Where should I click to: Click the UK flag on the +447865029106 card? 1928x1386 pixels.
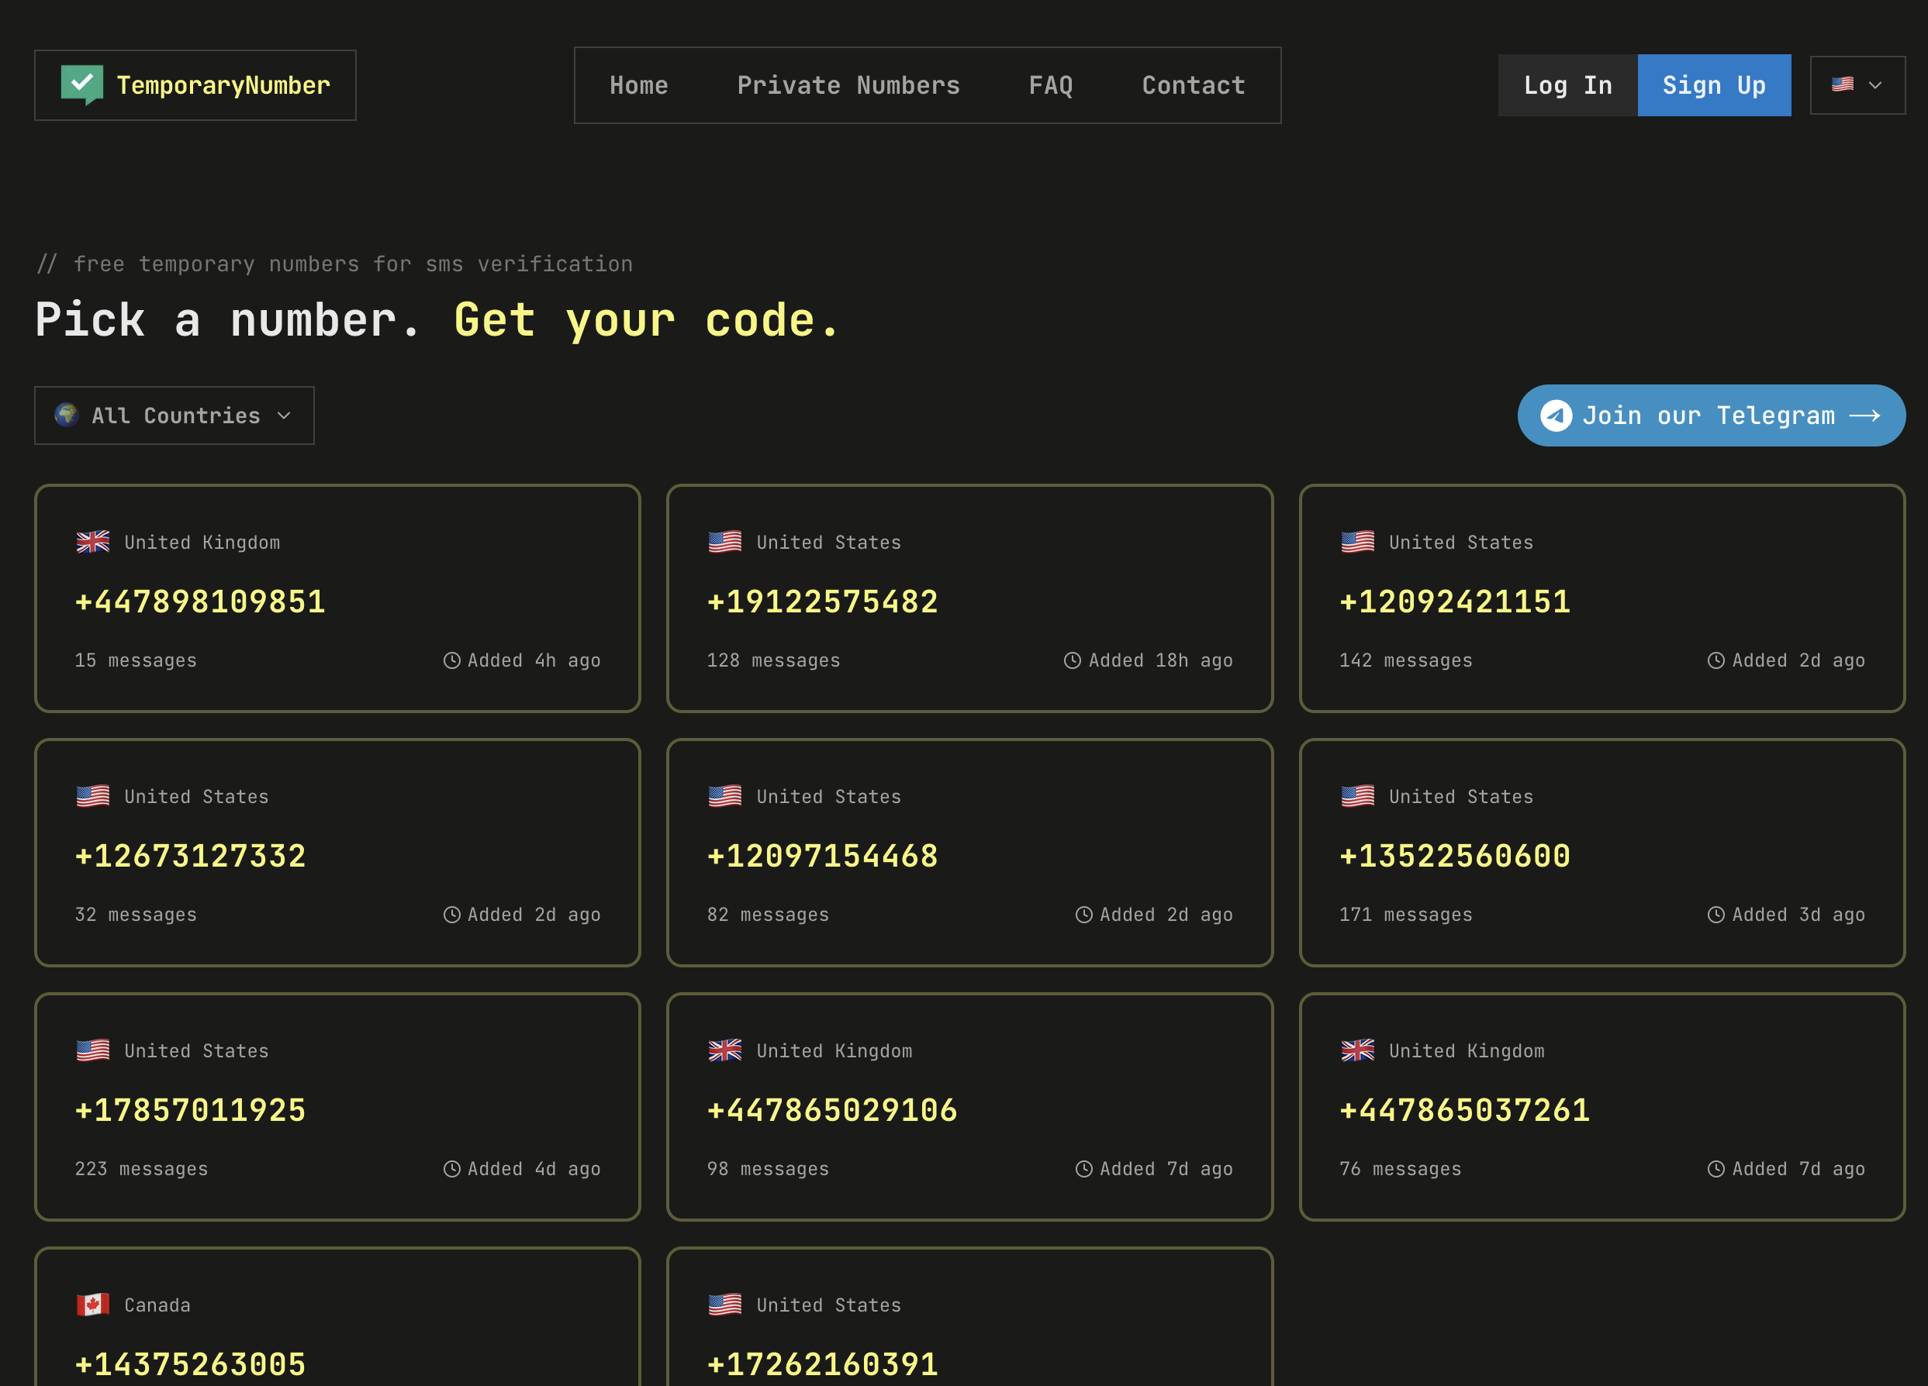click(725, 1050)
